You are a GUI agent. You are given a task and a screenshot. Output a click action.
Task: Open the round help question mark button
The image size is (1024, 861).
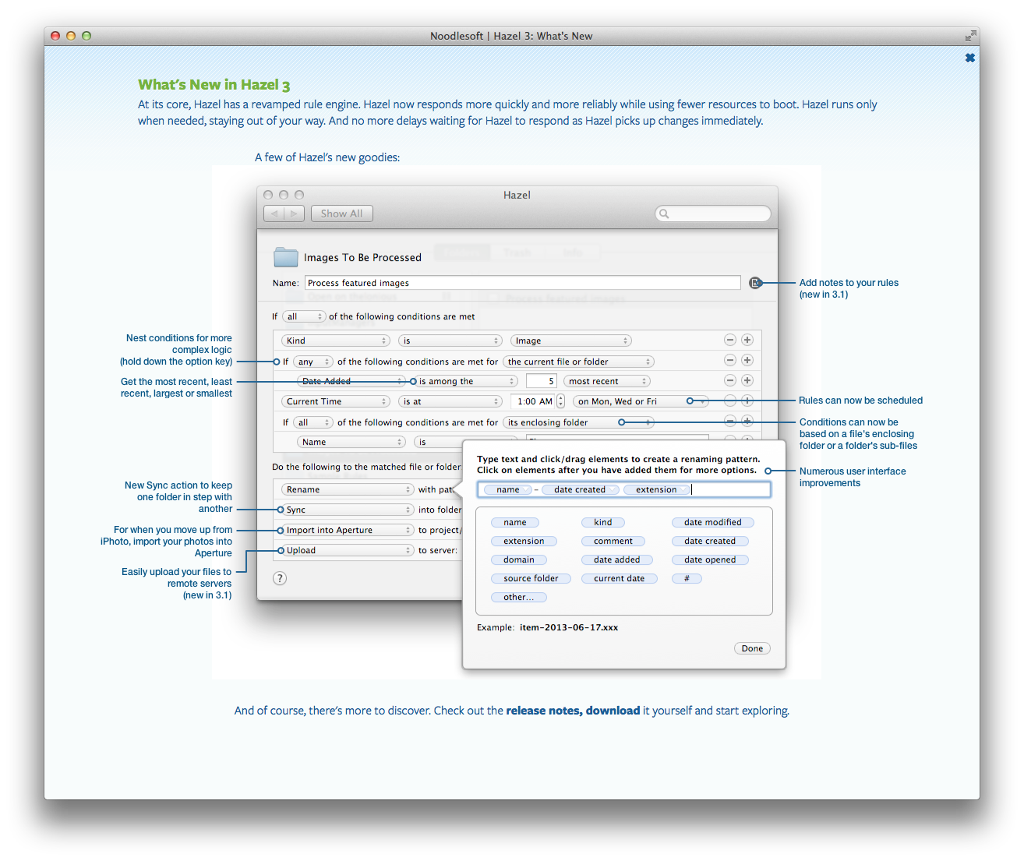(x=280, y=578)
